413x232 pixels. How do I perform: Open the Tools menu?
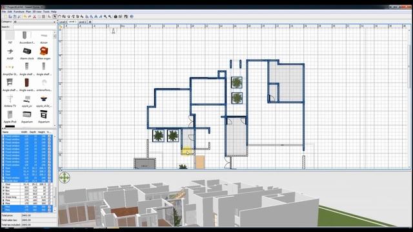tap(46, 12)
